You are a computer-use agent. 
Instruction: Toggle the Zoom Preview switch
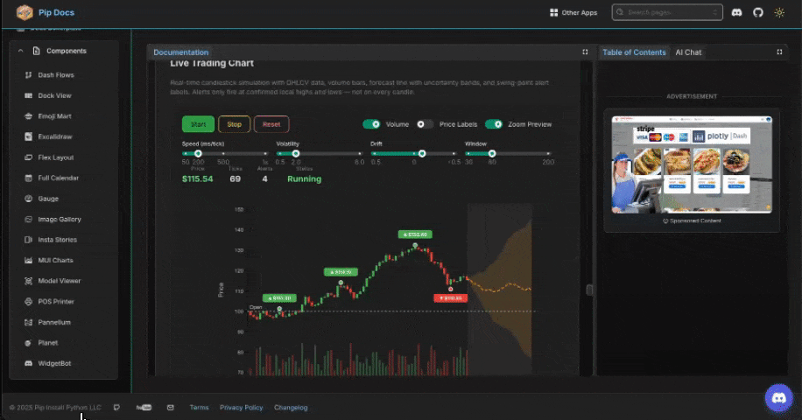pos(494,124)
